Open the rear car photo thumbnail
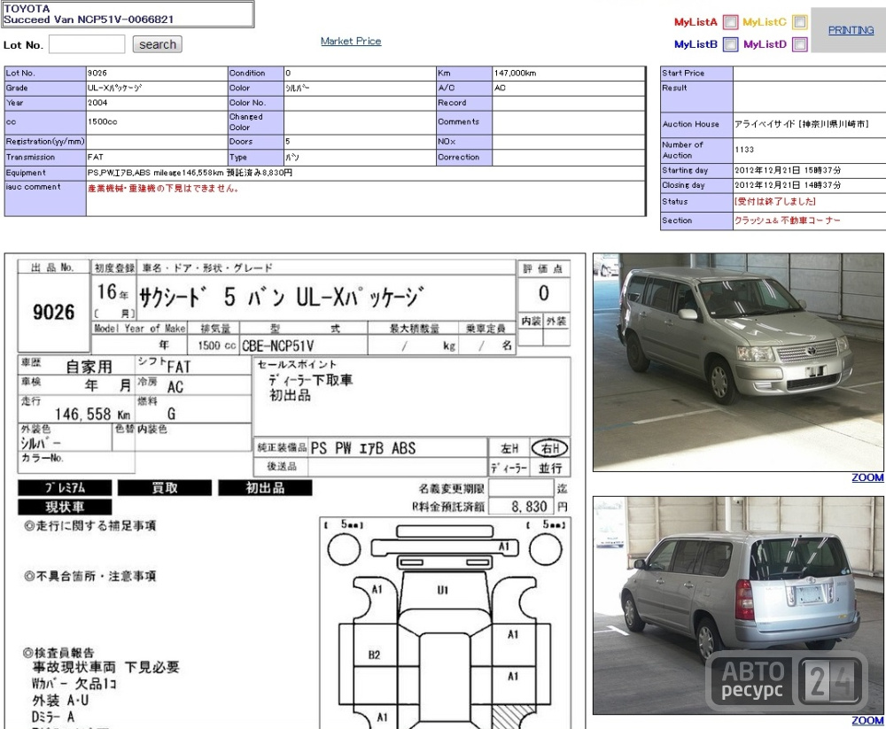 (738, 605)
